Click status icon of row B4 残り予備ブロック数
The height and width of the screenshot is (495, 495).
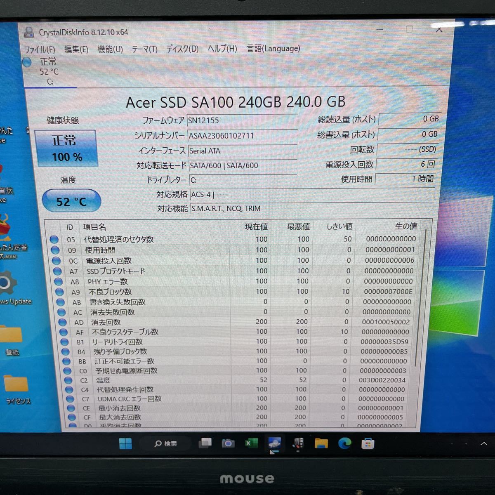coord(65,352)
